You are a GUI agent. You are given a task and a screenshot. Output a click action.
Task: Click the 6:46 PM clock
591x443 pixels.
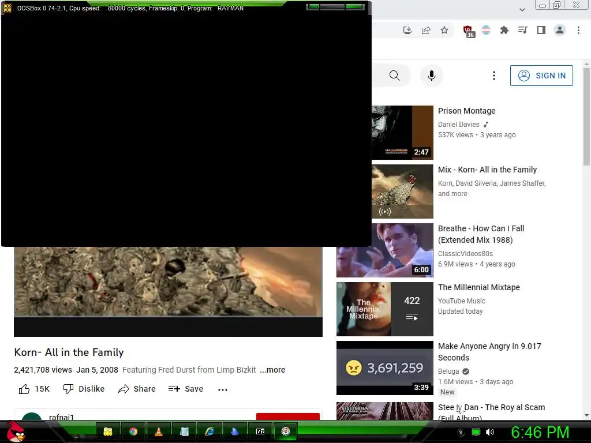pyautogui.click(x=540, y=433)
